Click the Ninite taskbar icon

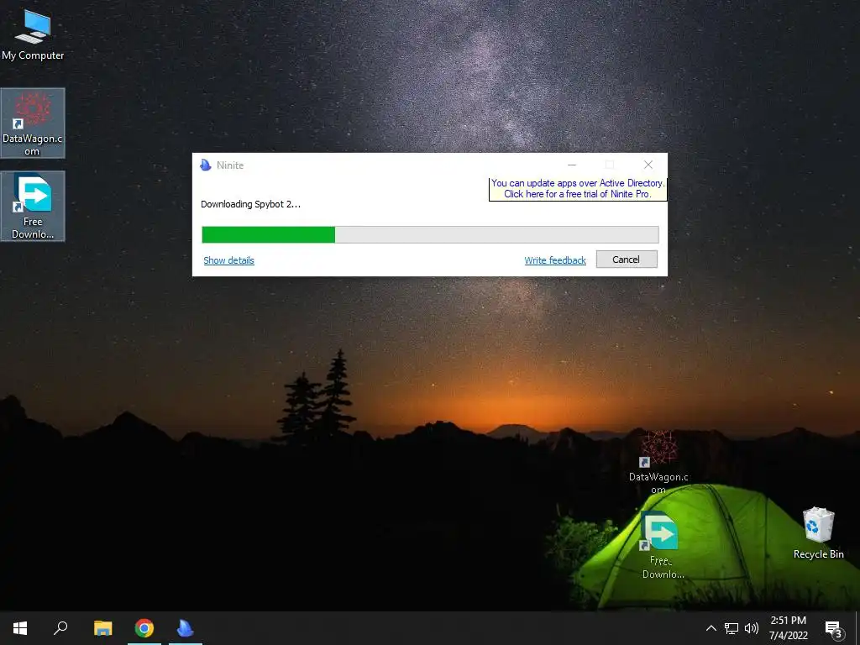tap(186, 628)
